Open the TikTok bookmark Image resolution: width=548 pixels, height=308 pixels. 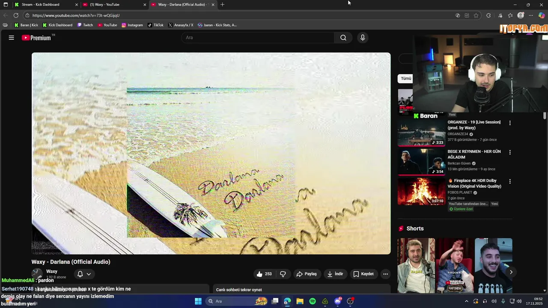155,25
